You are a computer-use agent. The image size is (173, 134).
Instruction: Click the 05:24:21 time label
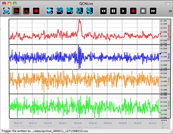point(63,123)
